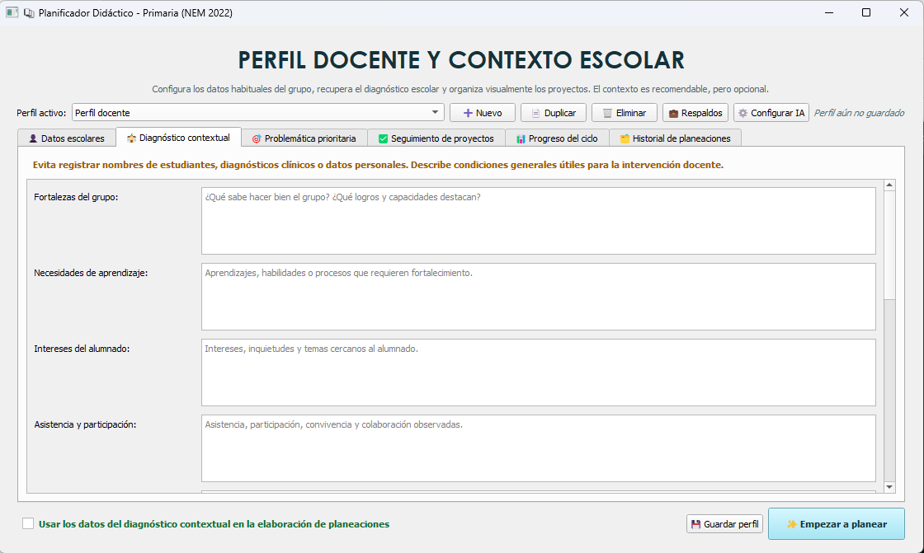Create a new profile with Nuevo
This screenshot has width=924, height=553.
click(483, 112)
